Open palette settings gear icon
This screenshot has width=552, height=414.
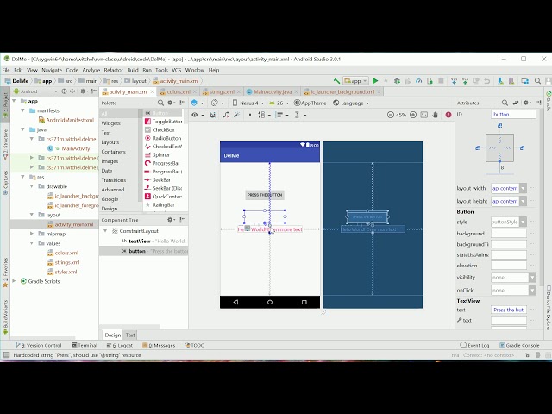(x=171, y=103)
